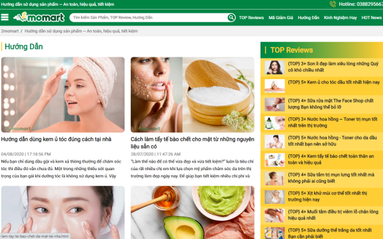Click the search magnifier button
383x239 pixels.
231,18
